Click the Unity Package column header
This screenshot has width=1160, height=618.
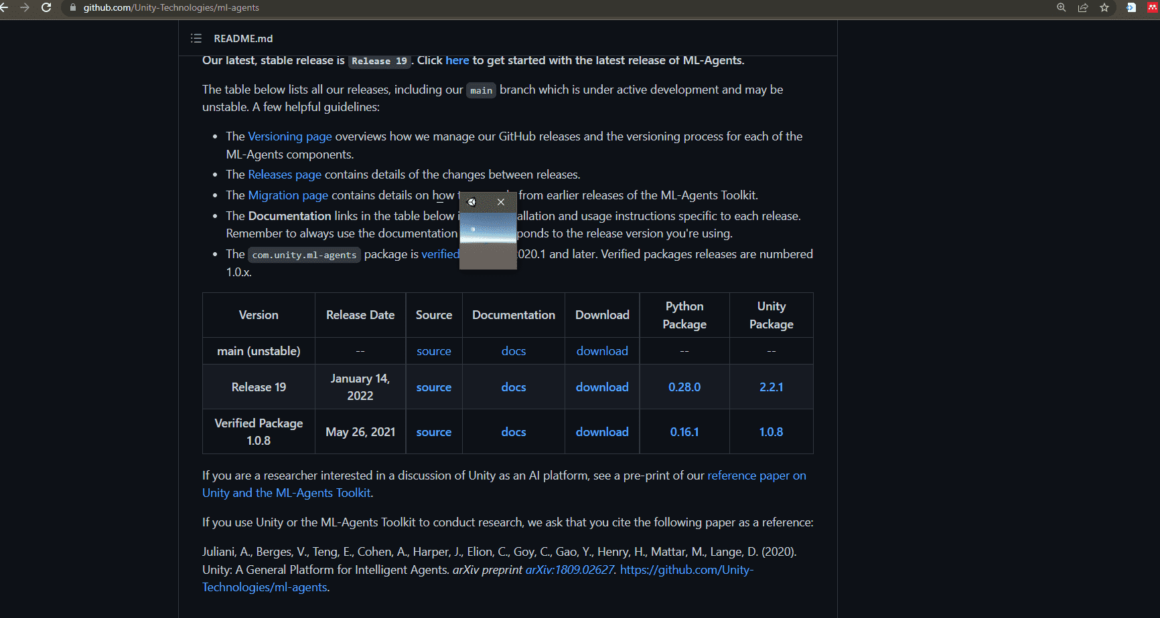[x=771, y=315]
